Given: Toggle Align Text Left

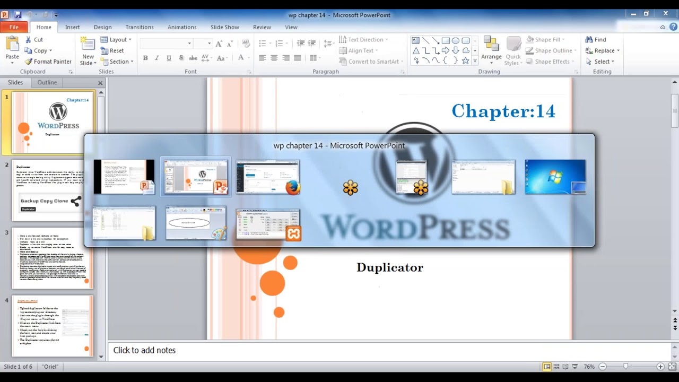Looking at the screenshot, I should (x=262, y=58).
